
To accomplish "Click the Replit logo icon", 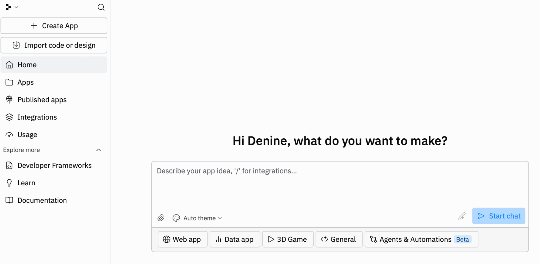I will tap(8, 7).
